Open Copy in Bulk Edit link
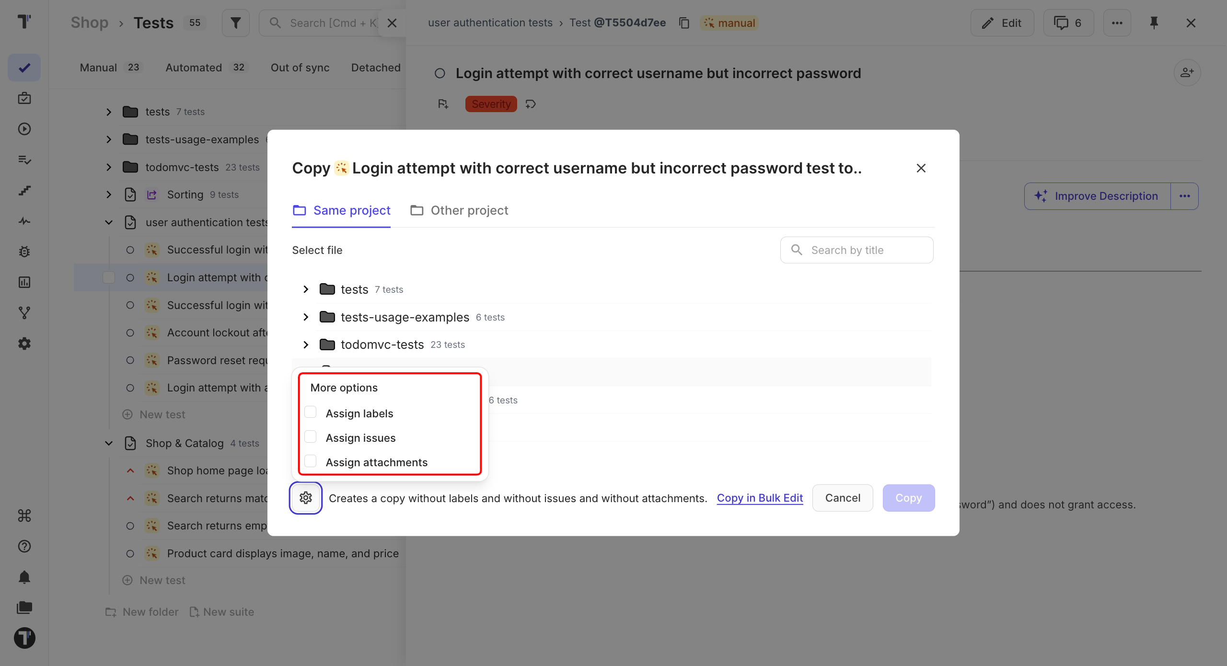Image resolution: width=1227 pixels, height=666 pixels. pyautogui.click(x=760, y=498)
